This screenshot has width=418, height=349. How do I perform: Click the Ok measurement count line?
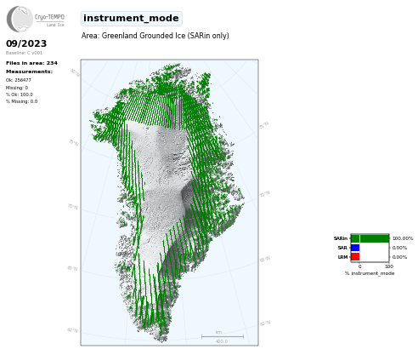tap(19, 80)
